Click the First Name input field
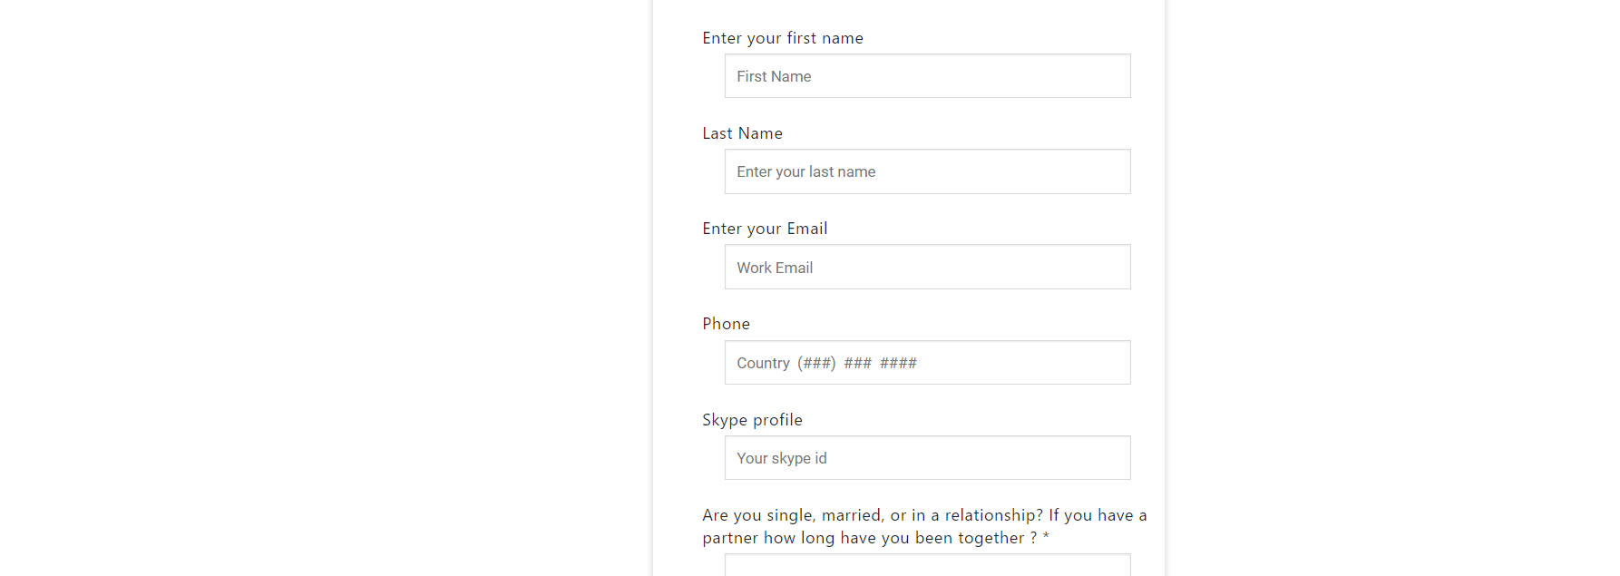Viewport: 1620px width, 576px height. point(927,76)
